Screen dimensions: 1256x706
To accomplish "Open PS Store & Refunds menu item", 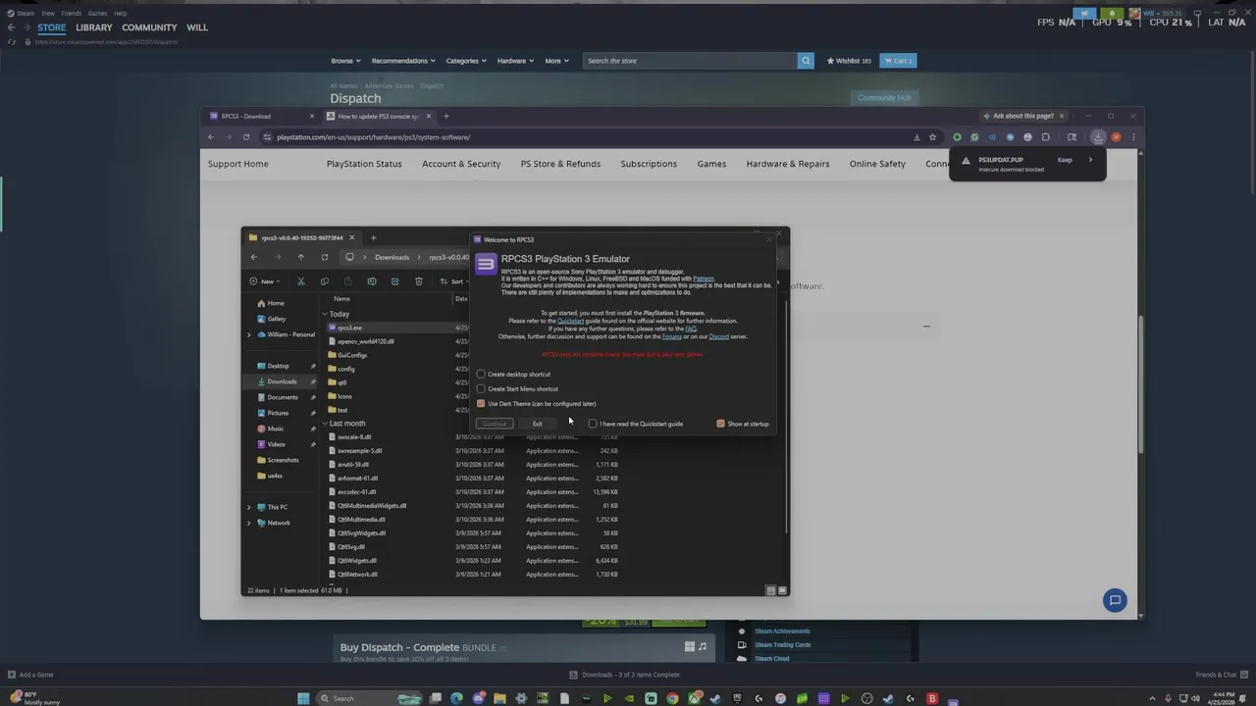I will tap(560, 164).
